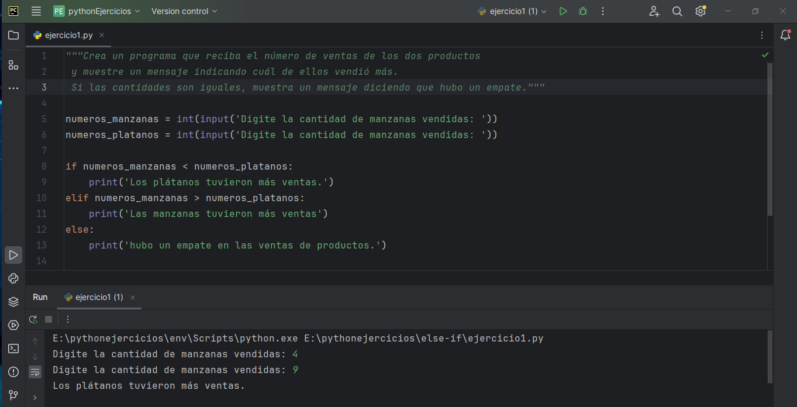Expand the pythonEjercicios project dropdown
Screen dimensions: 797x407
97,11
